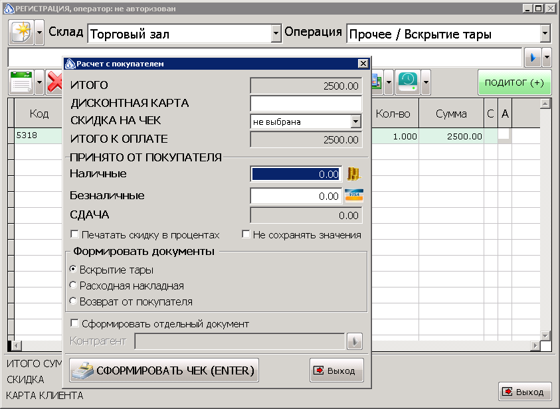The image size is (560, 409).
Task: Select Расходная накладная radio button
Action: (x=73, y=285)
